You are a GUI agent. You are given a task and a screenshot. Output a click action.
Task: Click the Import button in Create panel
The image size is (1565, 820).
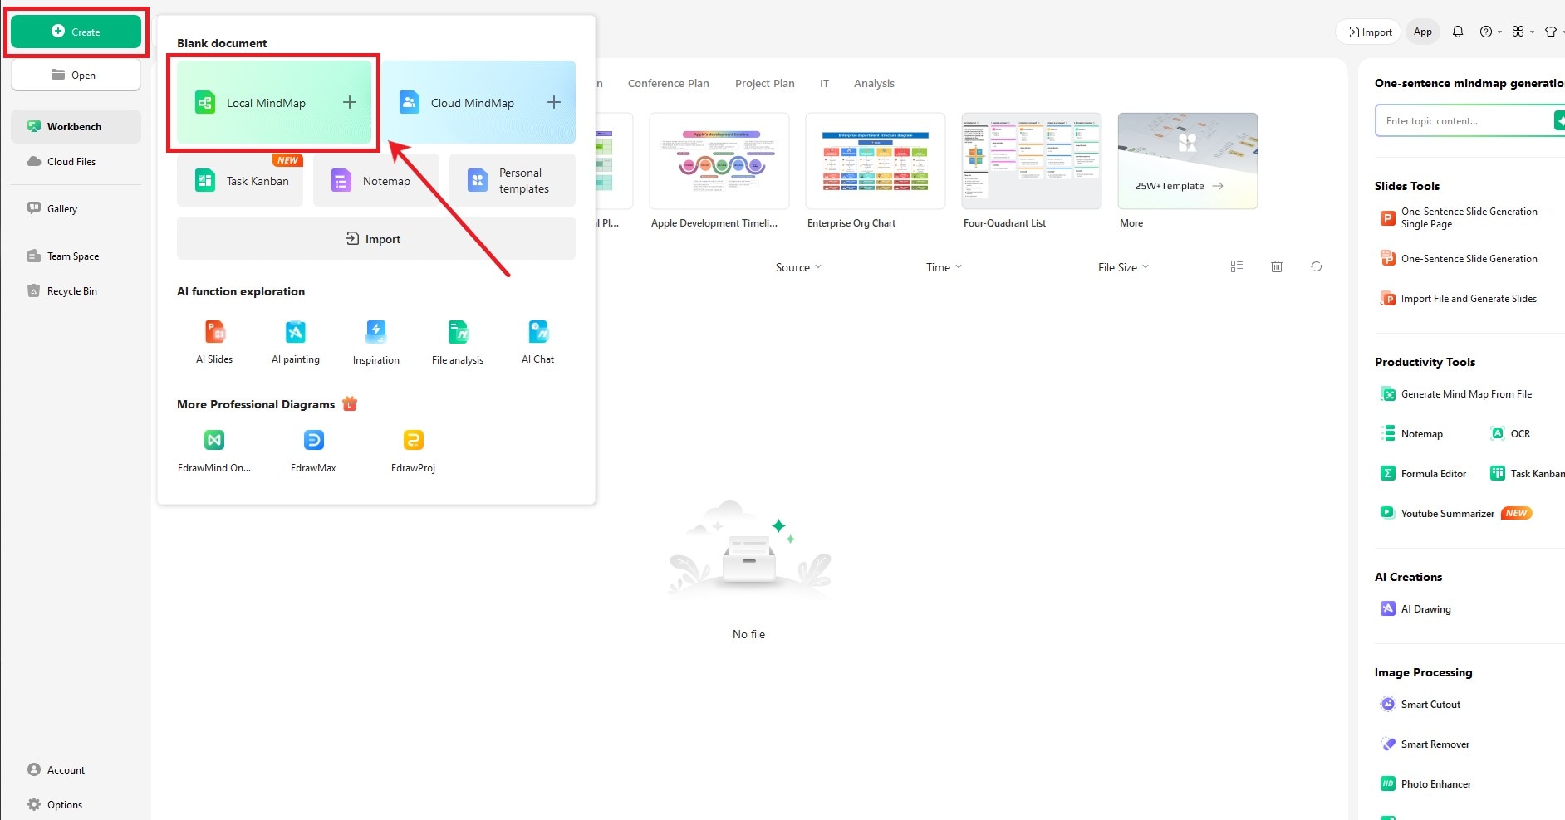(x=375, y=238)
